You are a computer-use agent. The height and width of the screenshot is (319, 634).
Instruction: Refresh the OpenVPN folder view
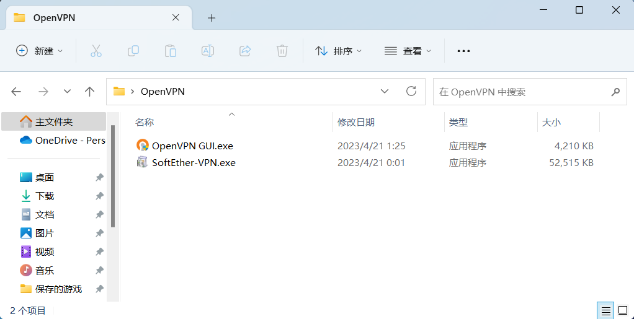[411, 91]
